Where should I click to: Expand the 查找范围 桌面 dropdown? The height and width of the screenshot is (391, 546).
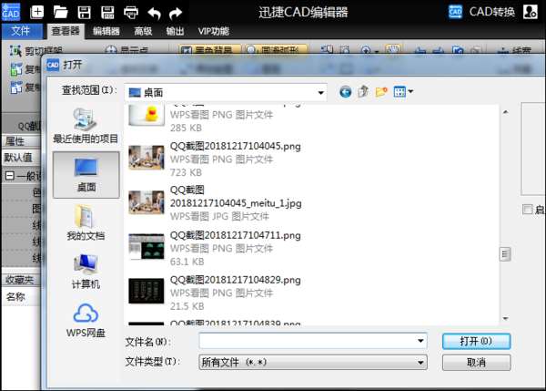(x=320, y=93)
